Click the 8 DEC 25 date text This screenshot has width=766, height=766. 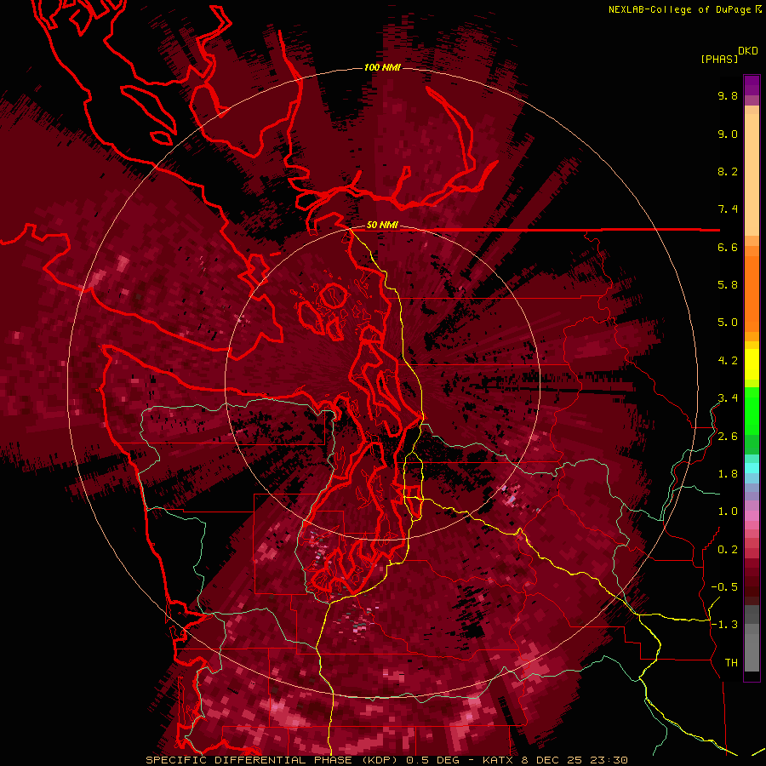click(x=550, y=760)
